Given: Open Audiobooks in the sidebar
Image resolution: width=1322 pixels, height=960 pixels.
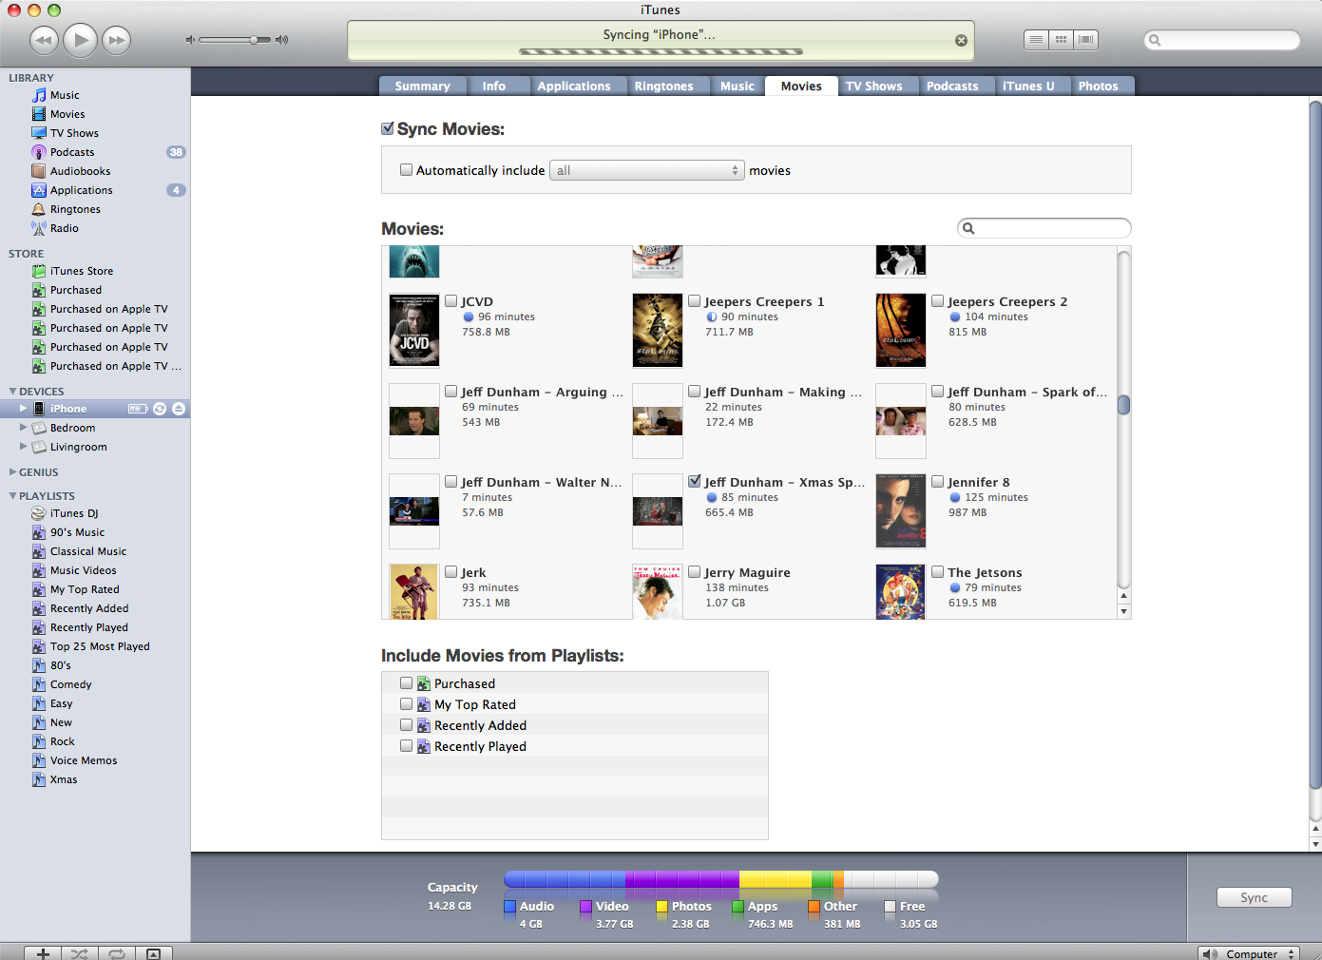Looking at the screenshot, I should 80,171.
